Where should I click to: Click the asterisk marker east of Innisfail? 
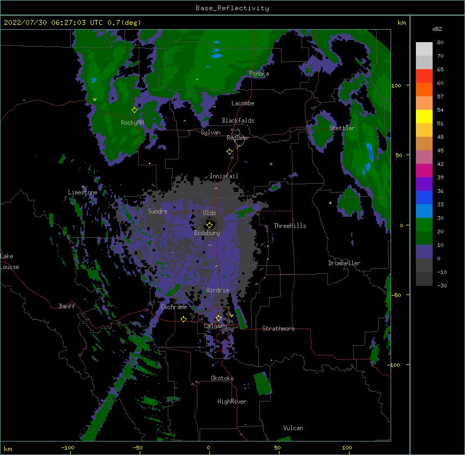coord(271,164)
